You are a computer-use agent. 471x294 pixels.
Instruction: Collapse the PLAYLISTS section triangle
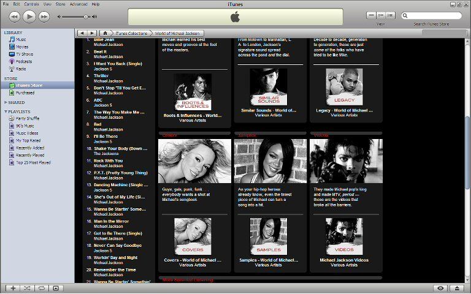point(6,111)
